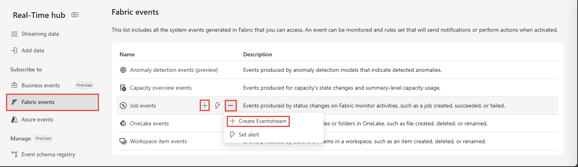
Task: Collapse the Real-Time hub navigation pane icon
Action: tap(75, 15)
